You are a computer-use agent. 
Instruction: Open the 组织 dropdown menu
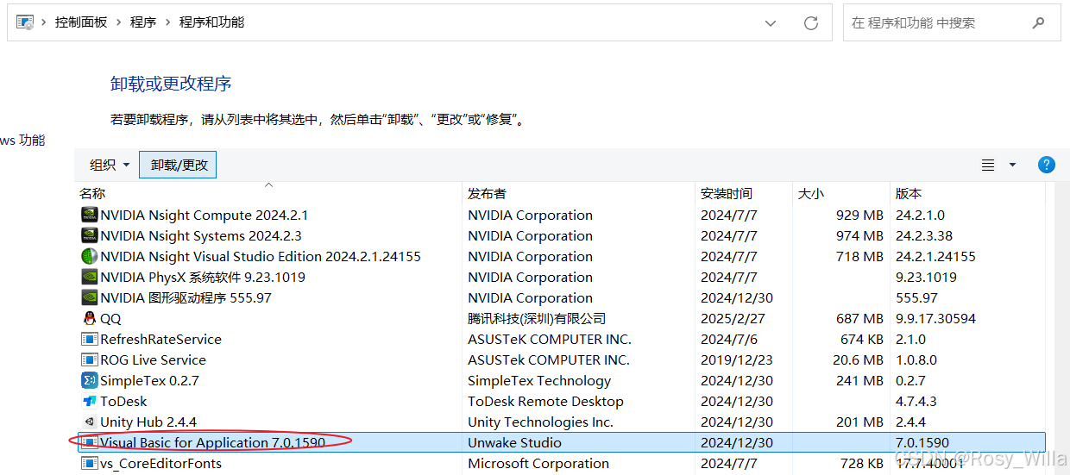110,165
